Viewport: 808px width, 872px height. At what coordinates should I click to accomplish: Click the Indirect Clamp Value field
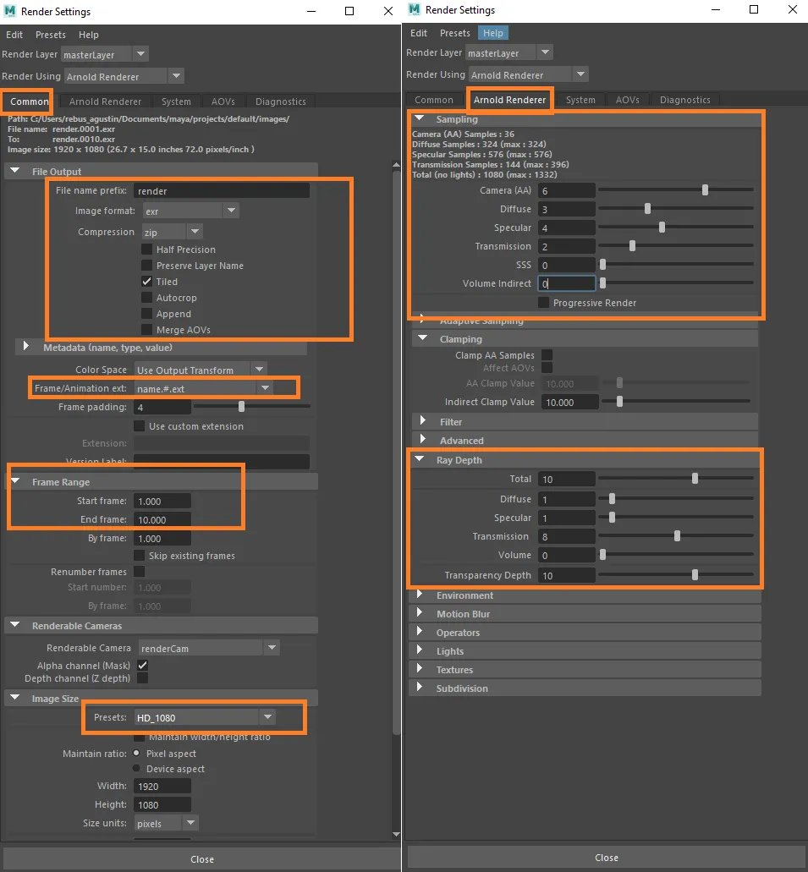point(570,402)
